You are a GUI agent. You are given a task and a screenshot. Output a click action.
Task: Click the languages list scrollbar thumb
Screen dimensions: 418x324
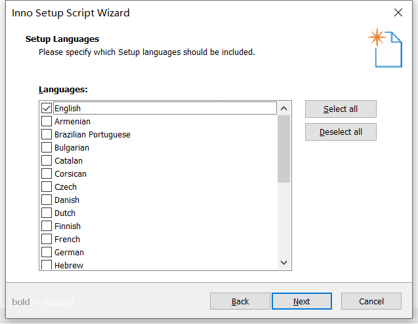coord(284,149)
